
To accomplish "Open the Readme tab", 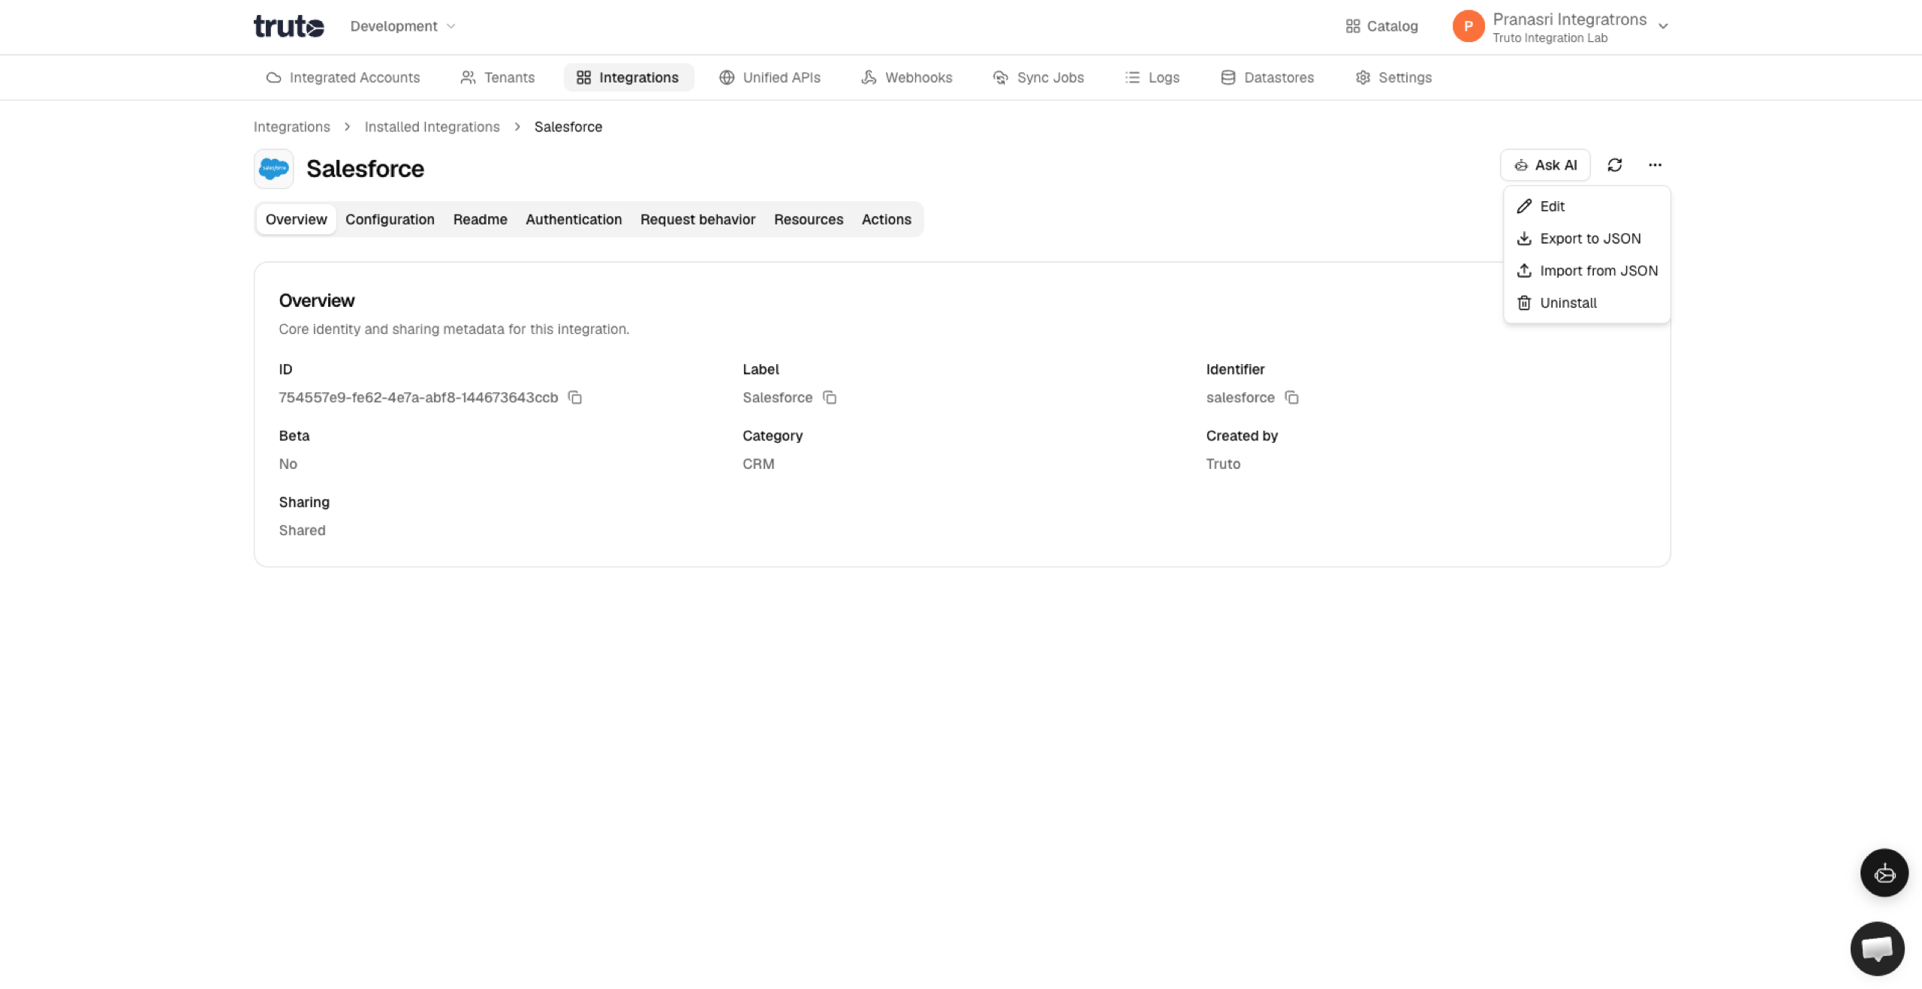I will pos(480,219).
